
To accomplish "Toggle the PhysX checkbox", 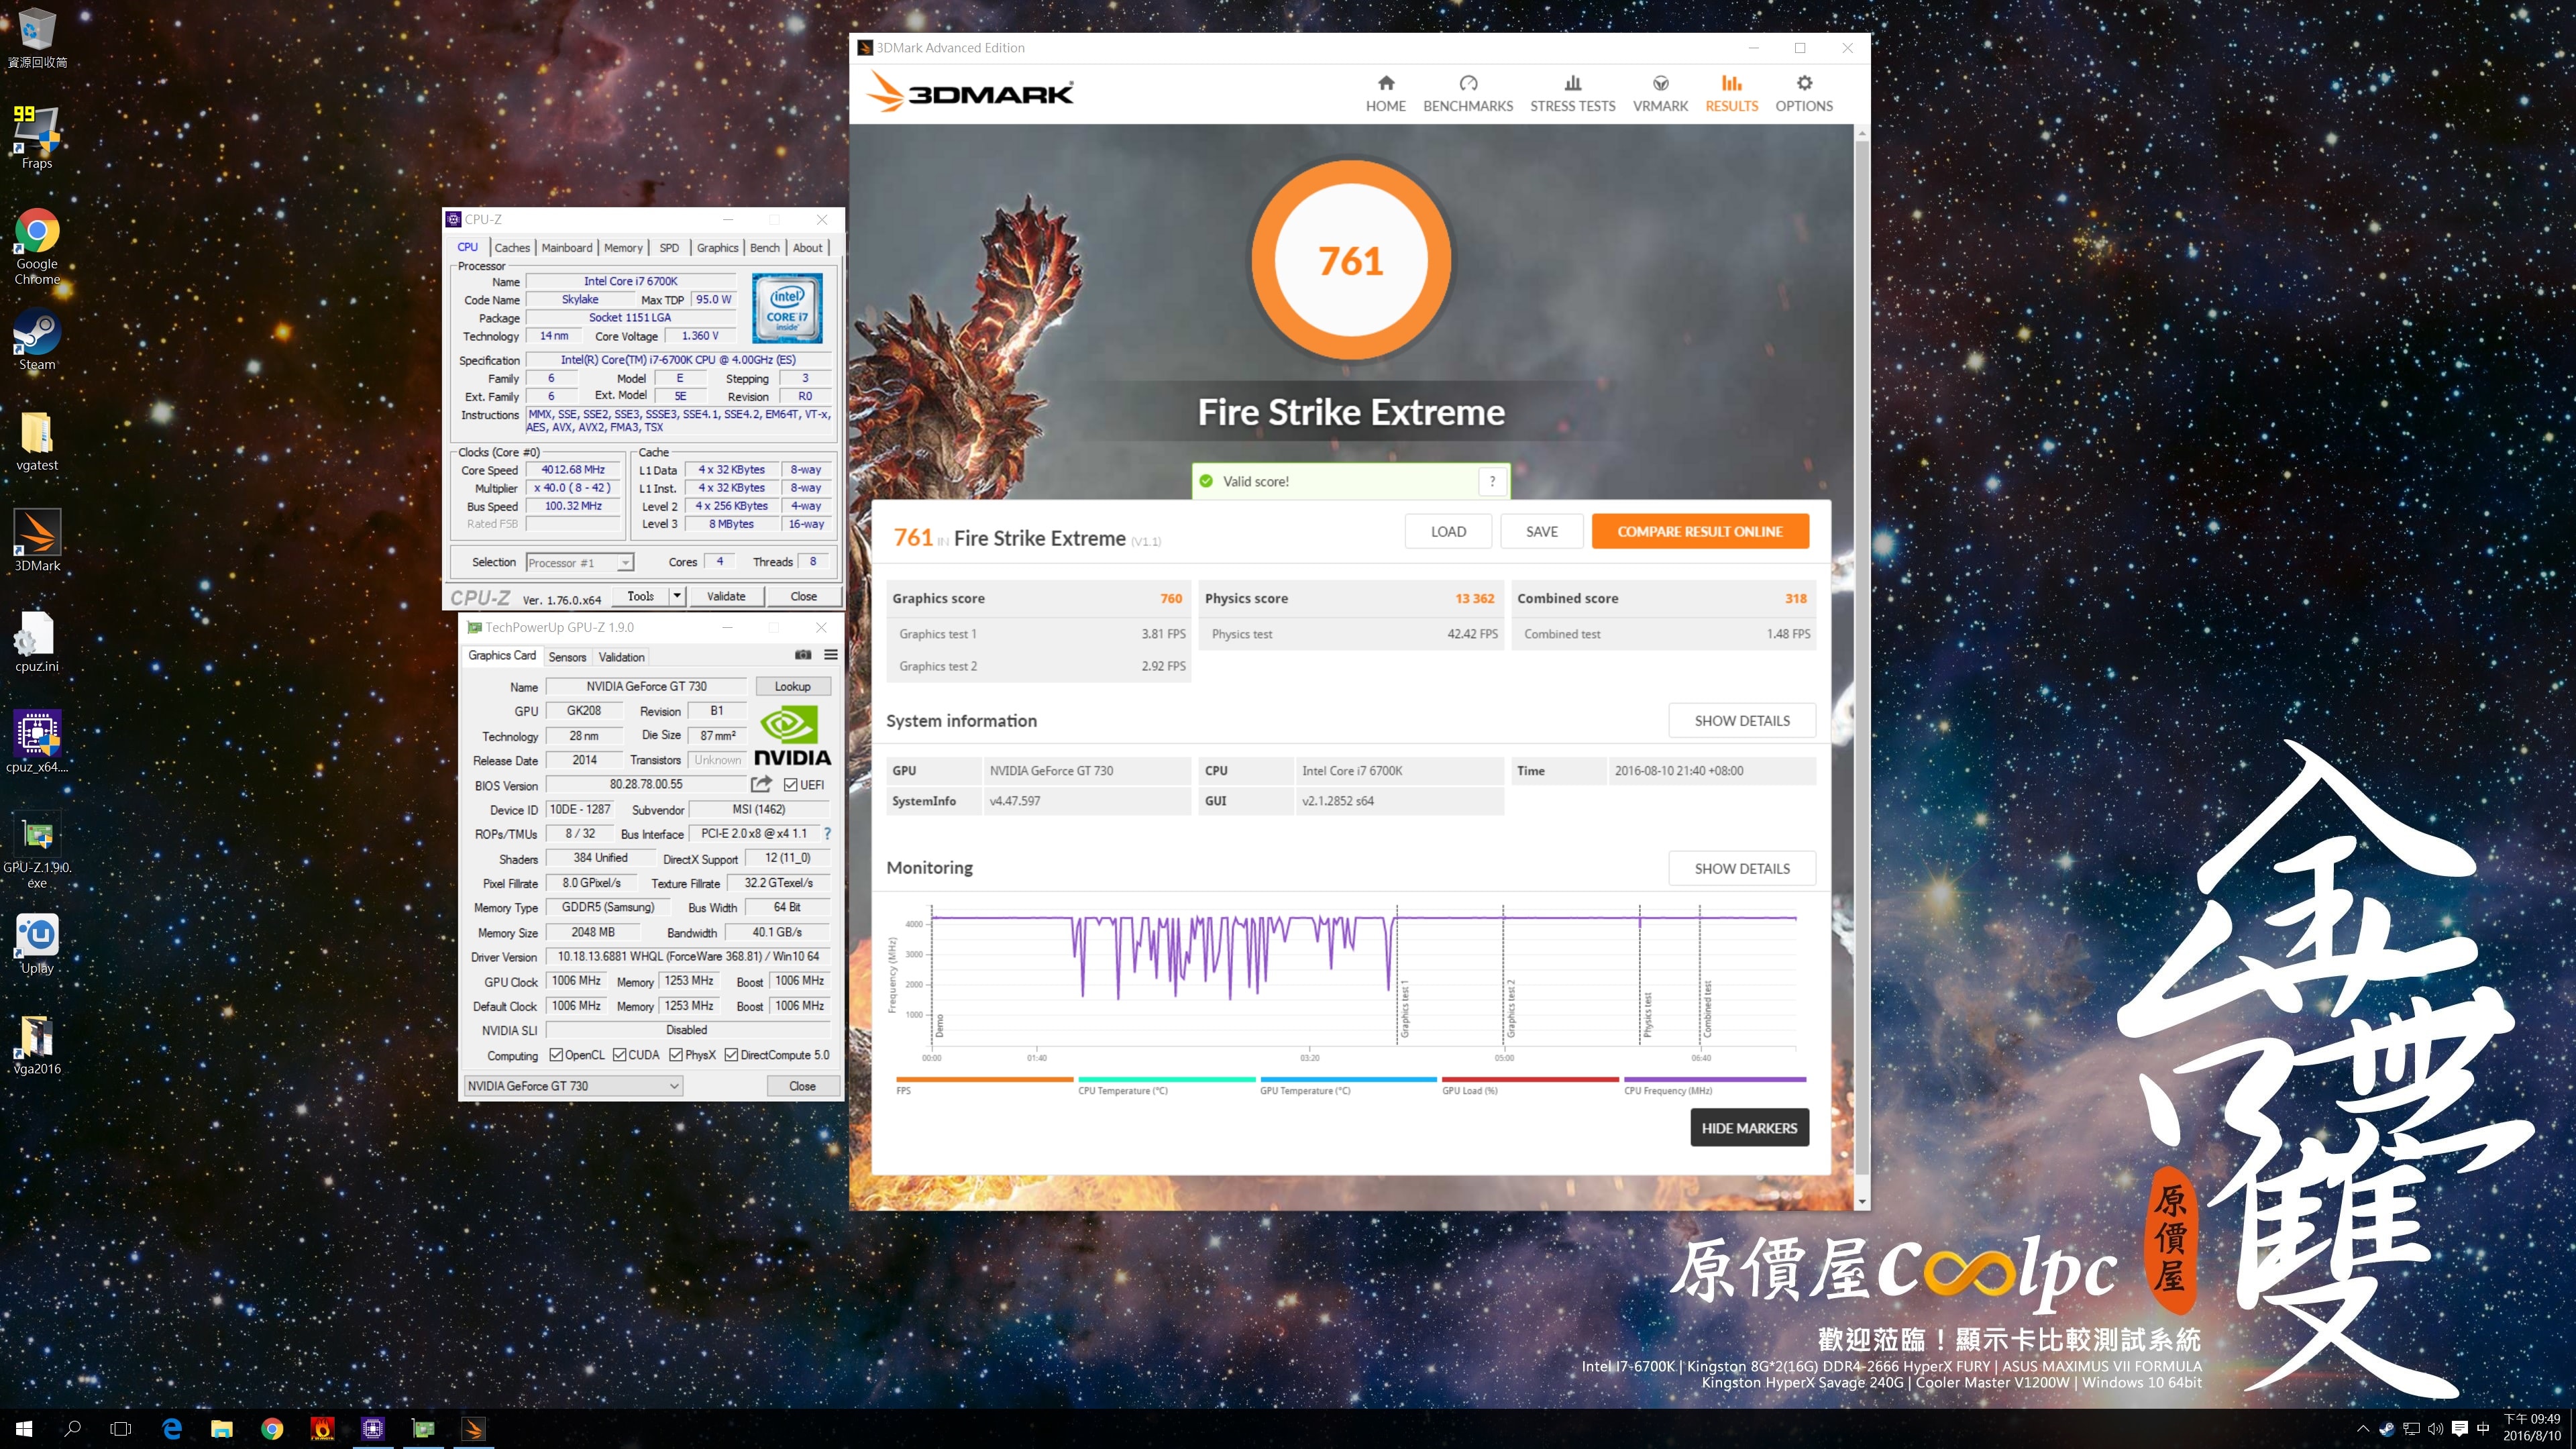I will point(676,1055).
